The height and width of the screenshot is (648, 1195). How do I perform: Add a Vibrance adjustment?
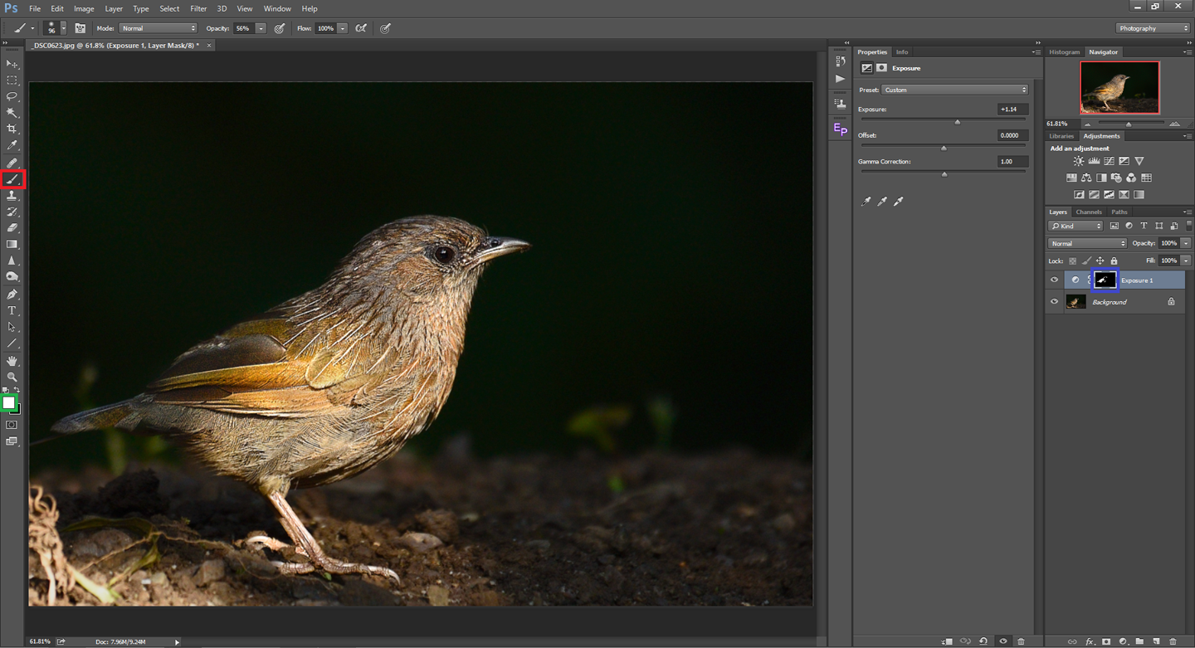click(x=1139, y=161)
